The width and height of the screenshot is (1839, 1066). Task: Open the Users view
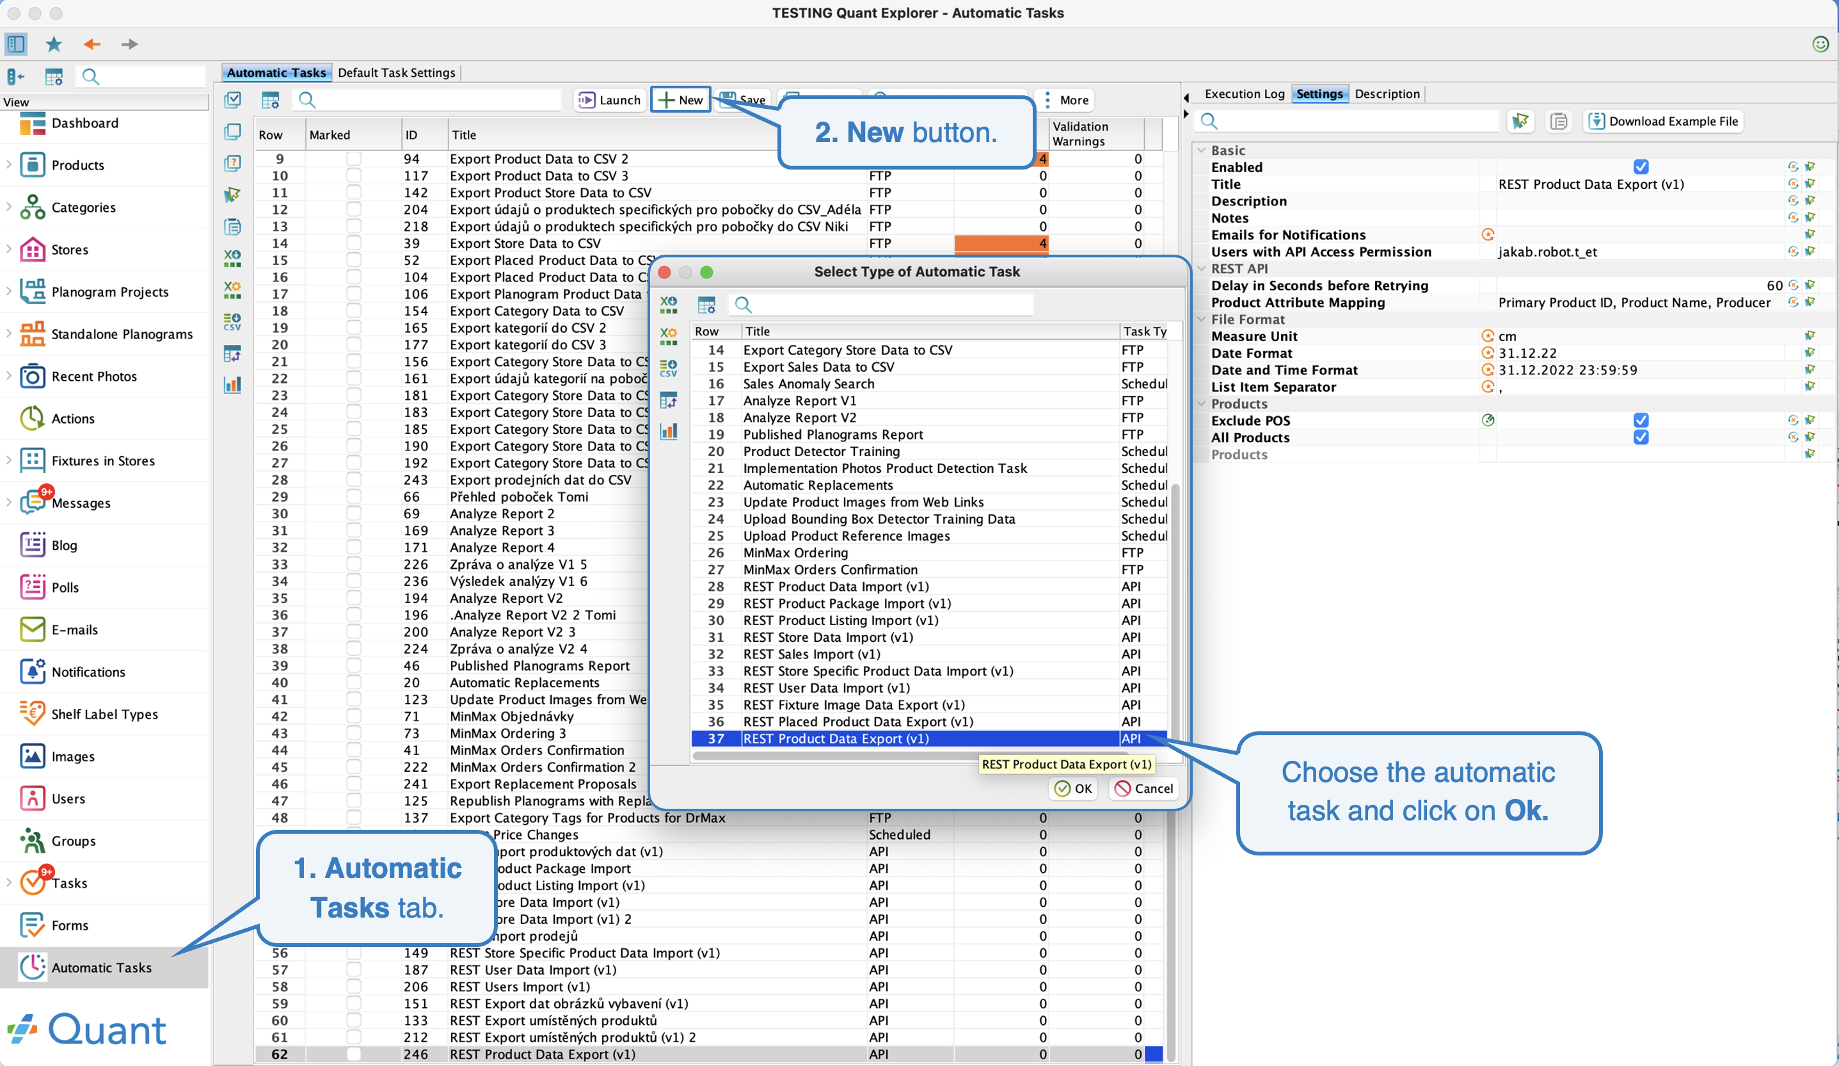(x=68, y=799)
